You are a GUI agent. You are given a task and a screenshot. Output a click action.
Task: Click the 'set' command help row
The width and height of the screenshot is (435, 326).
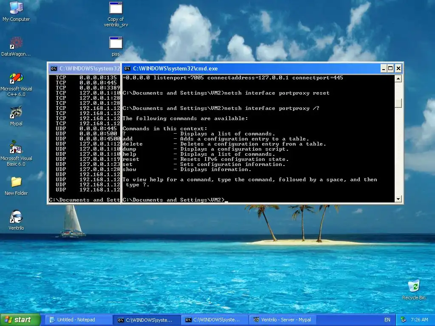[204, 164]
